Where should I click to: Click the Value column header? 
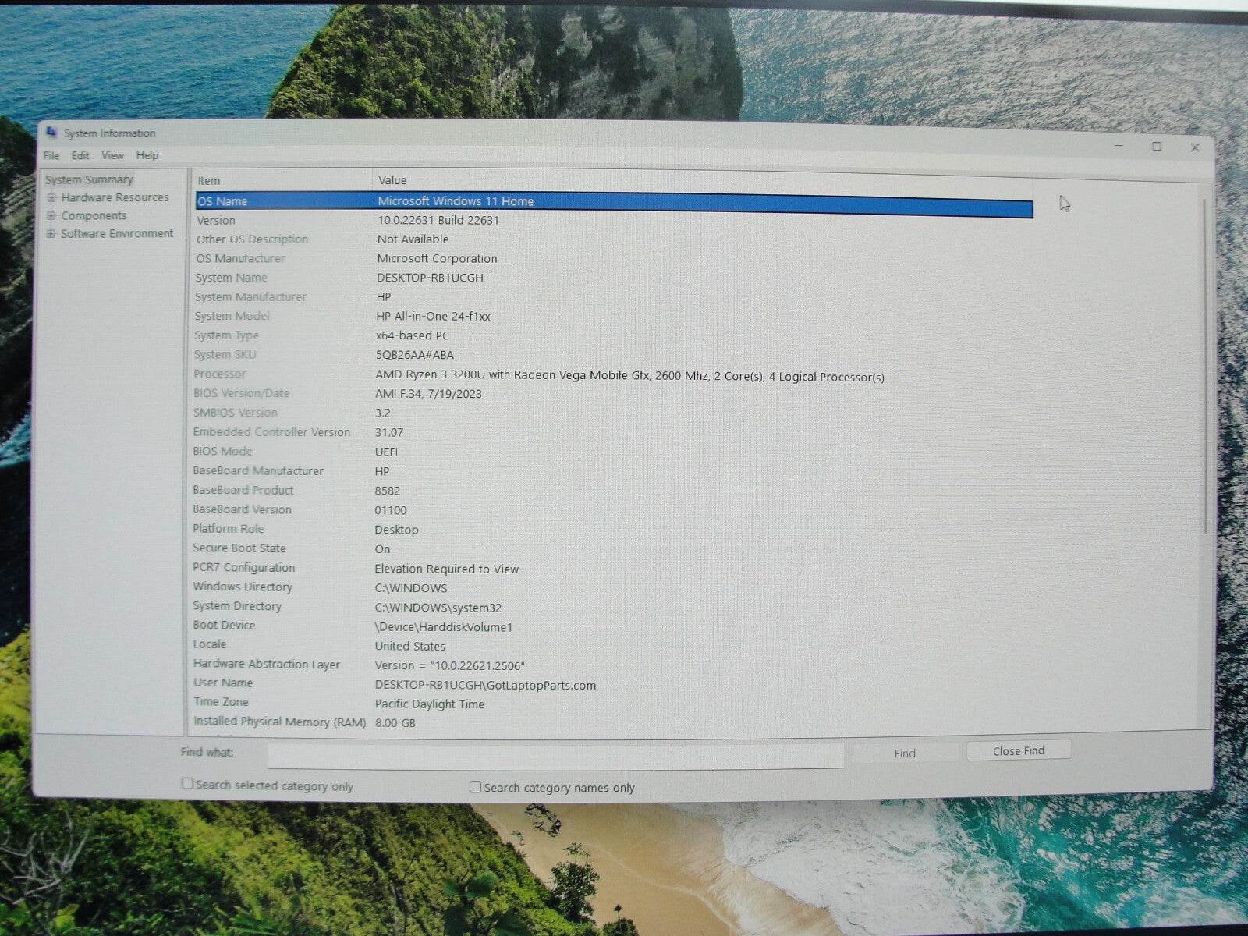[x=392, y=180]
